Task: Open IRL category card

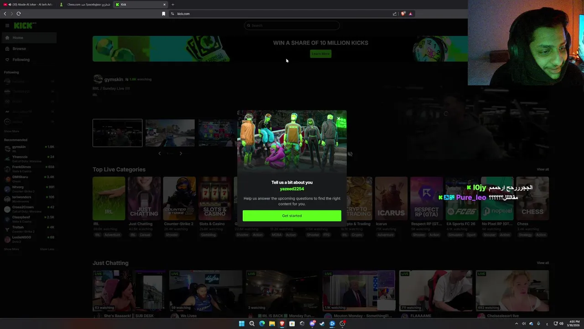Action: click(x=109, y=198)
